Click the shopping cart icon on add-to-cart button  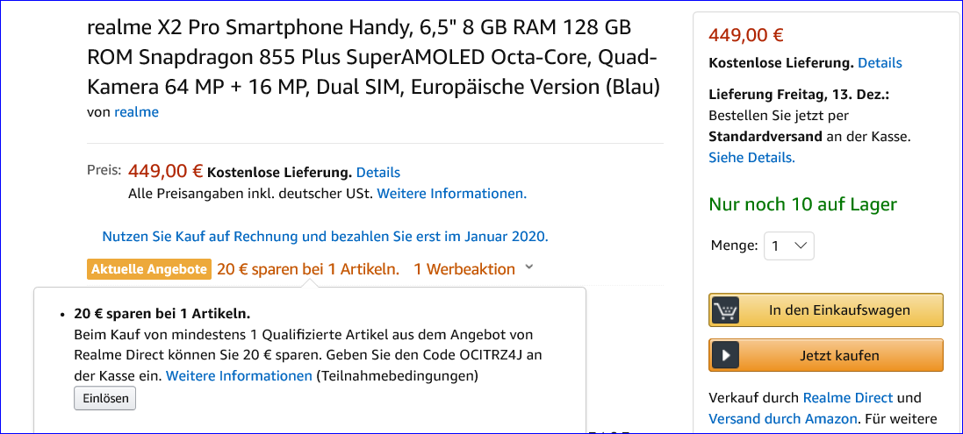pos(725,310)
